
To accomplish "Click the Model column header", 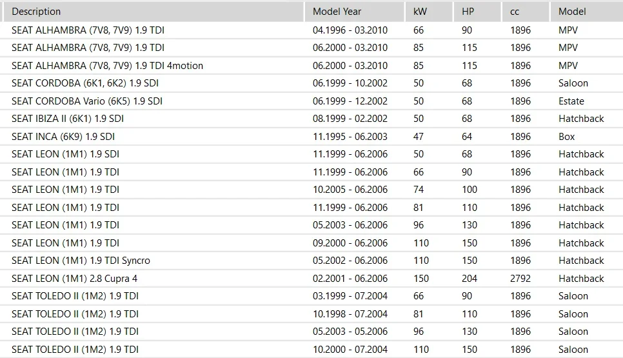I will (x=572, y=12).
